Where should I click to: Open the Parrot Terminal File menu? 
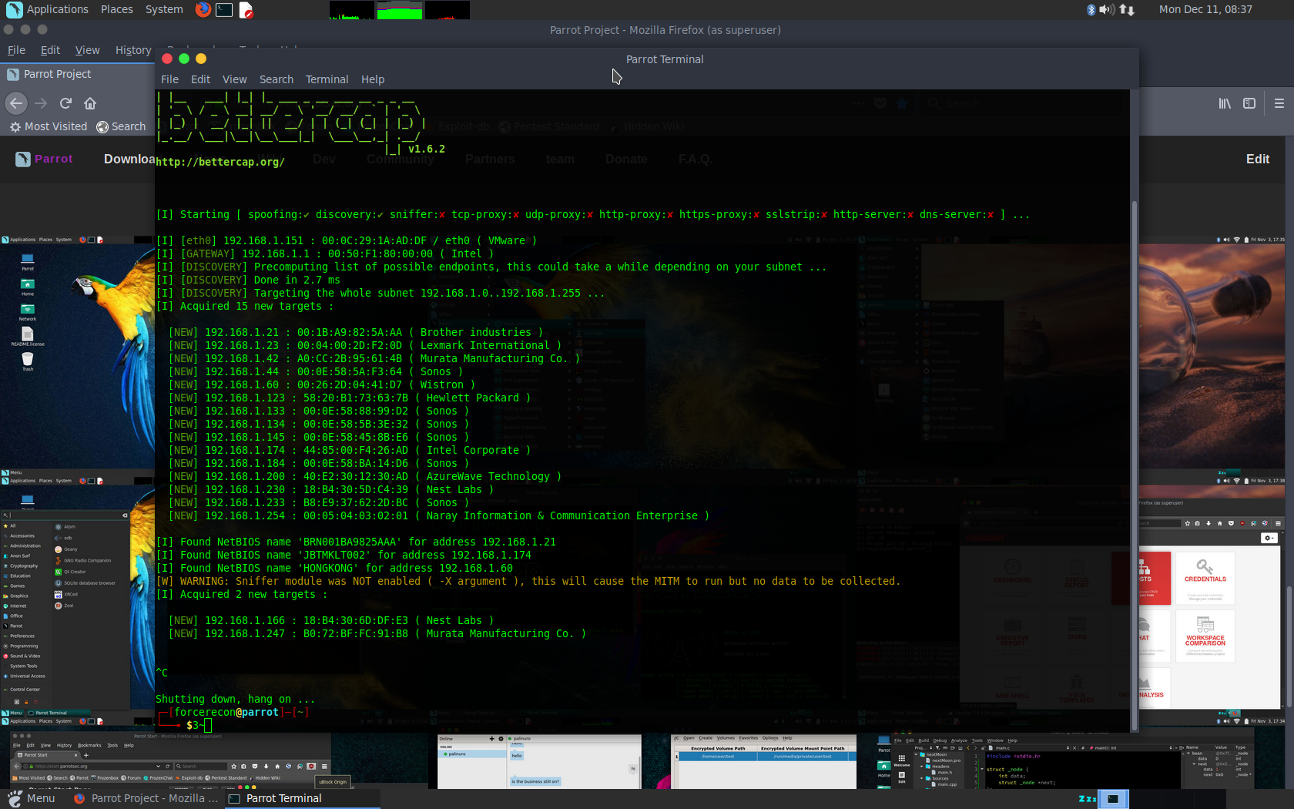tap(169, 79)
